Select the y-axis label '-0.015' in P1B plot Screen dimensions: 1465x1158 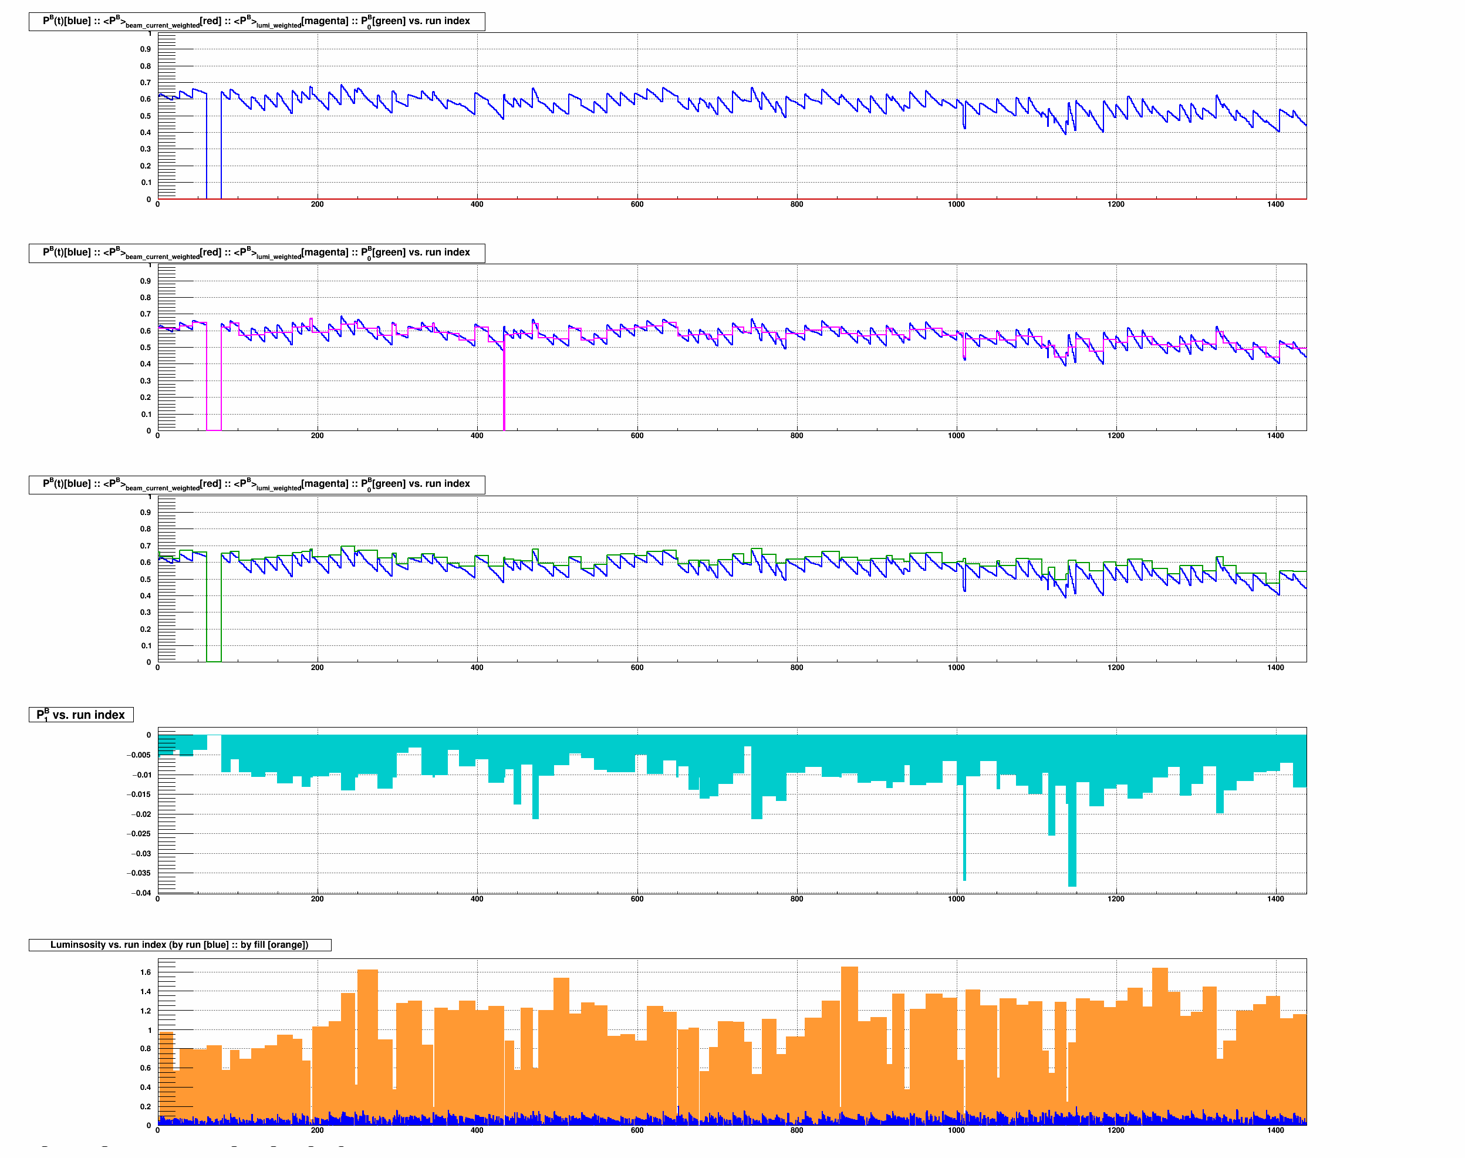[139, 794]
